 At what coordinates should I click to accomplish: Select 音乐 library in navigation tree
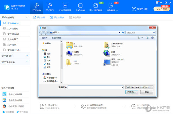(47, 64)
